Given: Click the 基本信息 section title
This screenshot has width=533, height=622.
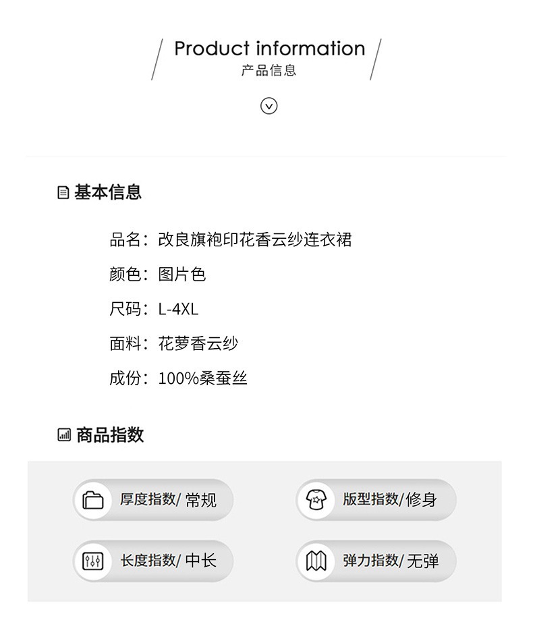Looking at the screenshot, I should (x=108, y=192).
